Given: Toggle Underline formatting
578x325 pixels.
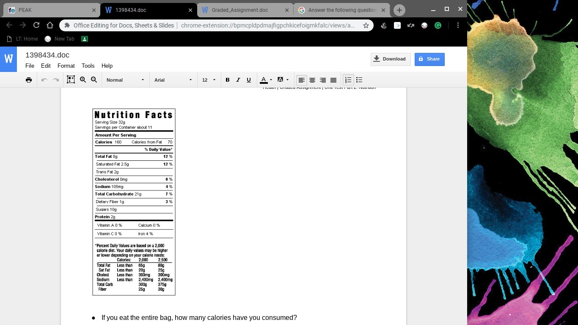Looking at the screenshot, I should [x=249, y=80].
